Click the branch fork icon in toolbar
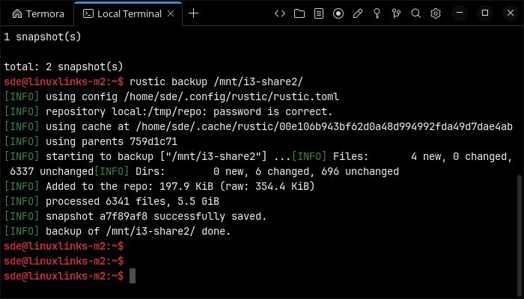 [396, 13]
